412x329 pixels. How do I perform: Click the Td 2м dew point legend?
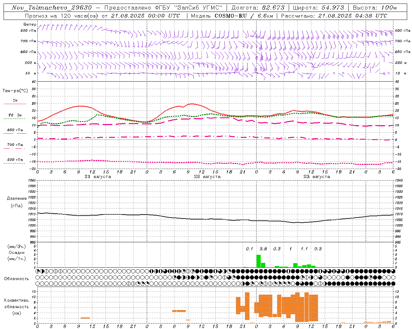coord(15,115)
